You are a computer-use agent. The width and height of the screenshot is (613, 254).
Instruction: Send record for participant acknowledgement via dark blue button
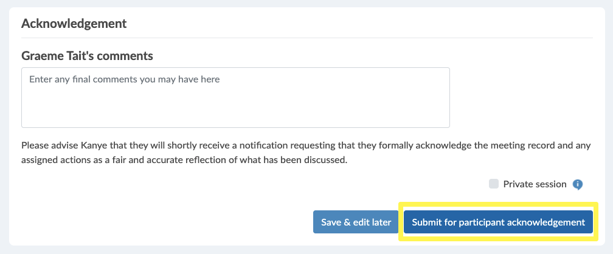point(499,222)
